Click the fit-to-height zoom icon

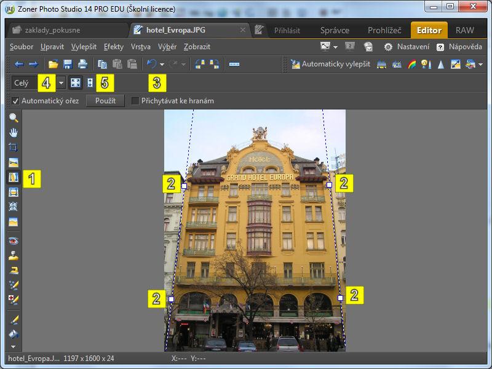coord(90,83)
